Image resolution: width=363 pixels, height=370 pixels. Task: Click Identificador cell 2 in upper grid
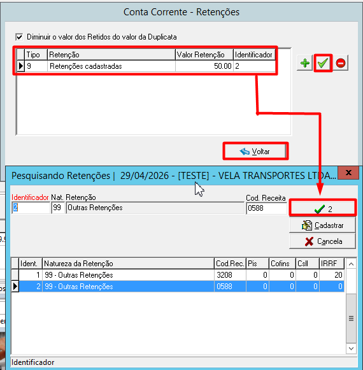coord(254,66)
